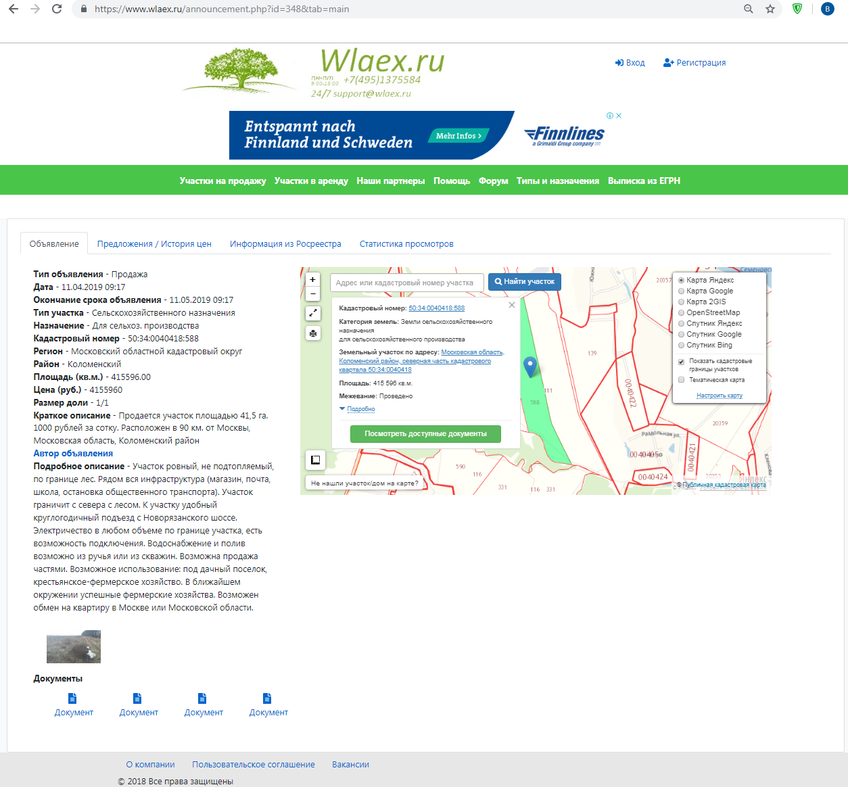The width and height of the screenshot is (848, 787).
Task: Open the browser profile avatar
Action: click(x=827, y=9)
